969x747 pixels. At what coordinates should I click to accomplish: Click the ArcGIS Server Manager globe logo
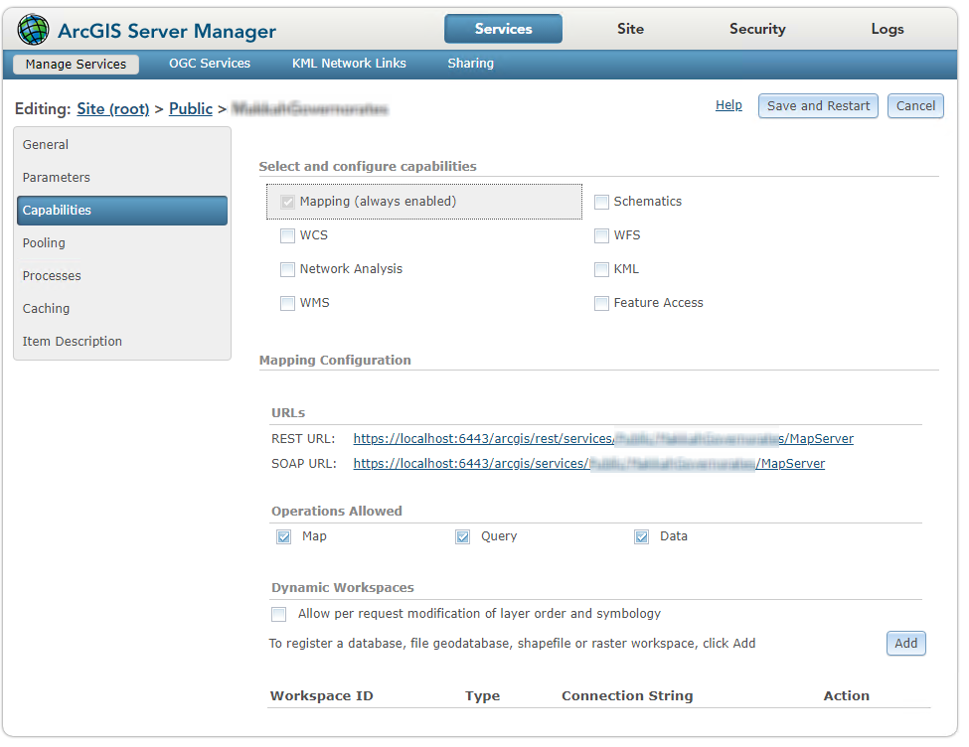tap(33, 30)
